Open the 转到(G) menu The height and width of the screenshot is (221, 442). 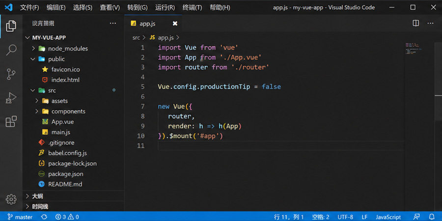click(138, 7)
